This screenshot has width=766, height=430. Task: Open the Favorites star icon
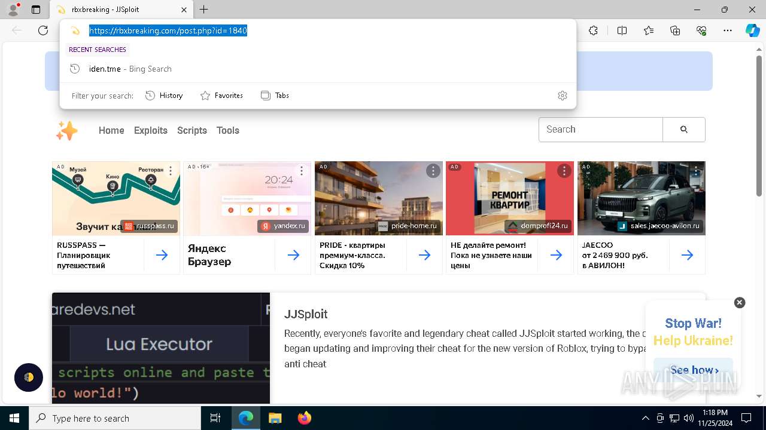[649, 30]
